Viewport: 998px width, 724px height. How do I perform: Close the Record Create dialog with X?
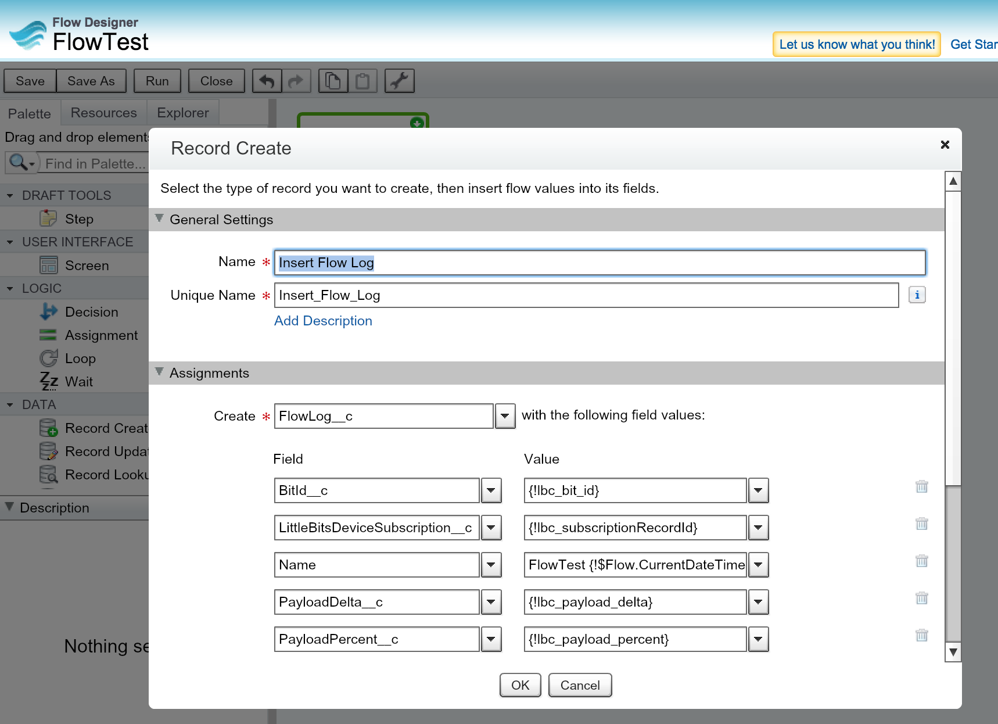tap(945, 145)
